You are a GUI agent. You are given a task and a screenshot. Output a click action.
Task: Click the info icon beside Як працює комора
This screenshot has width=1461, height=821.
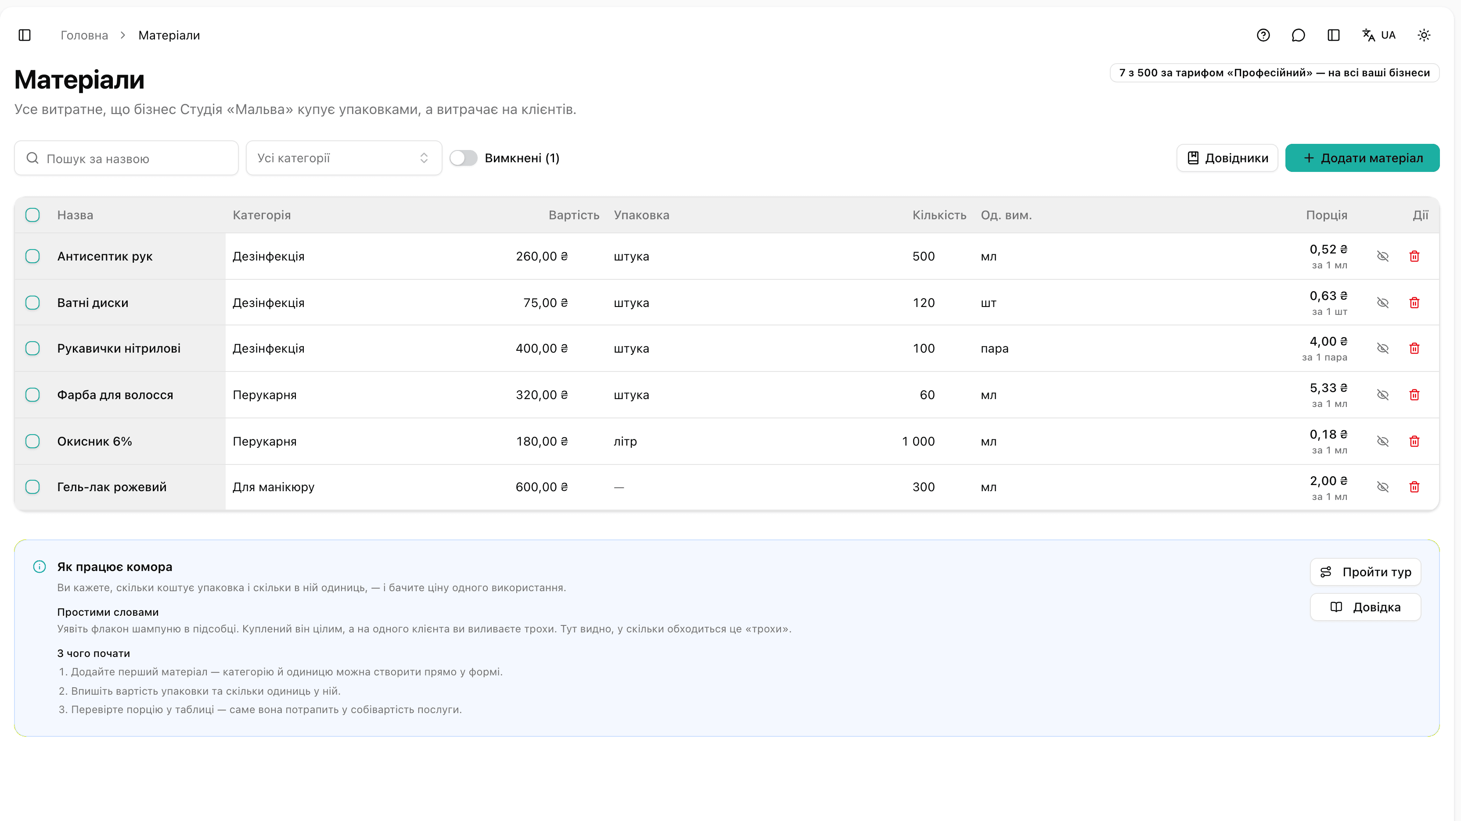[x=39, y=567]
